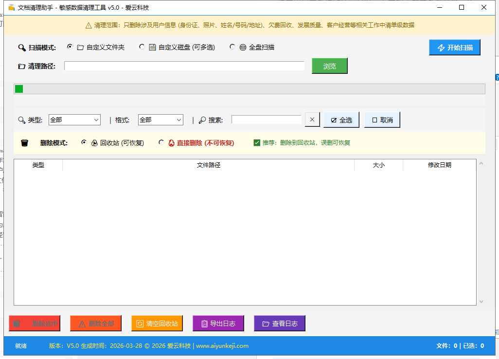Clear the search with the X button

pyautogui.click(x=312, y=120)
